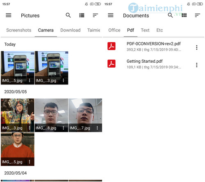Open second Today photo thumbnail IMG_...3.jpg

(52, 68)
